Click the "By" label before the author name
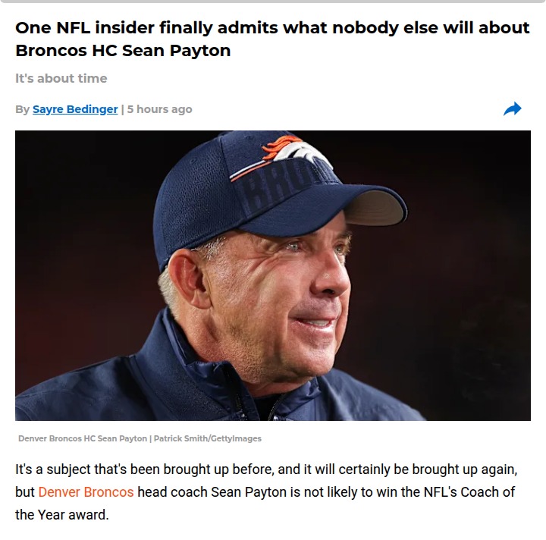 pos(22,109)
